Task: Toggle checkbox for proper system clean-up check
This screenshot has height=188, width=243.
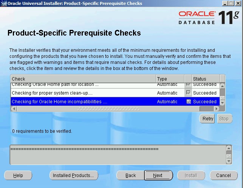Action: [188, 93]
